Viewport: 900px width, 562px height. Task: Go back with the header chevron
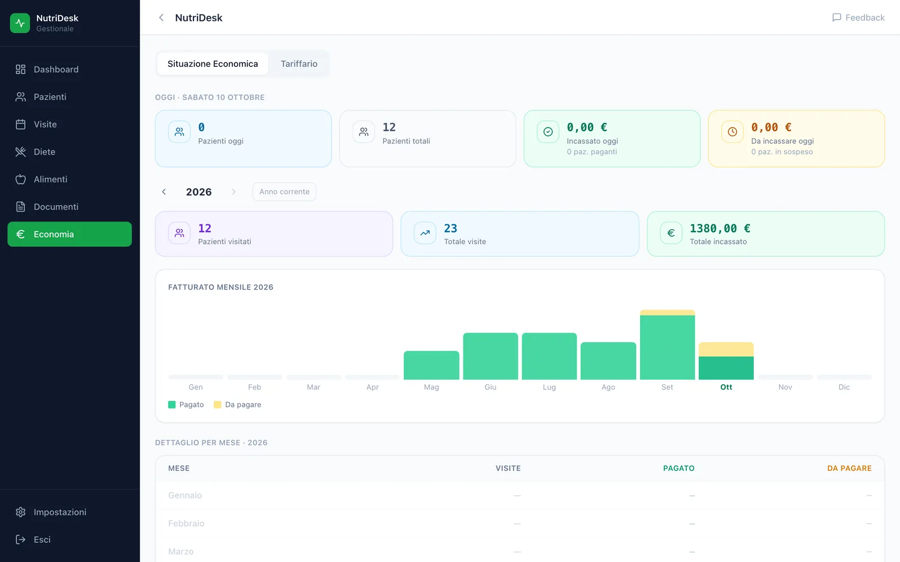pos(161,17)
